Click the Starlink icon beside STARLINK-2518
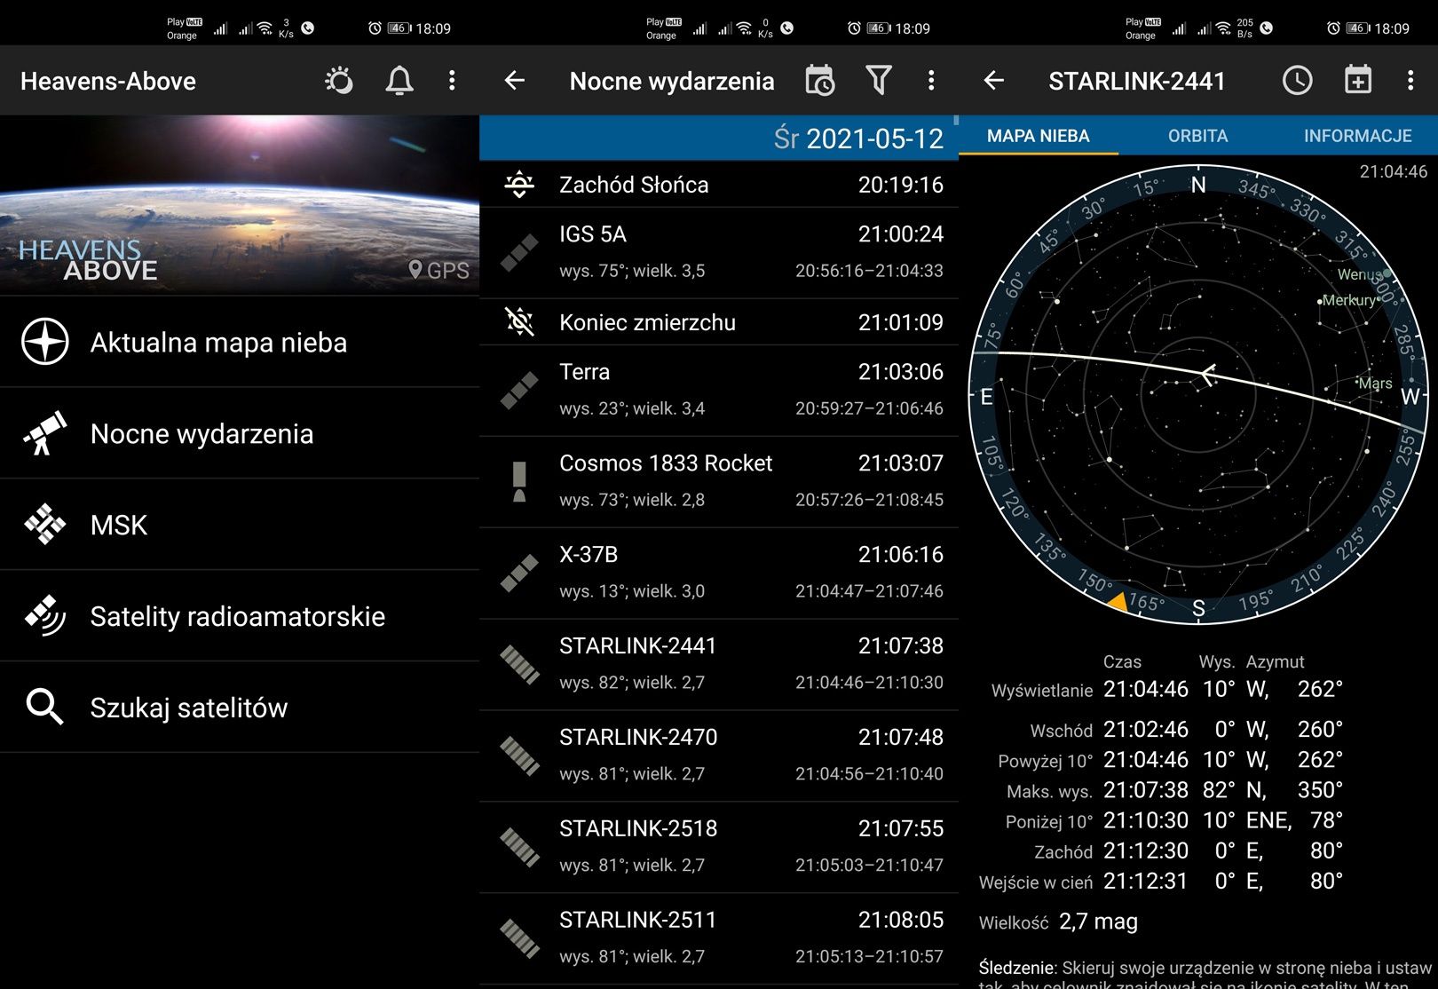Viewport: 1438px width, 989px height. (519, 848)
